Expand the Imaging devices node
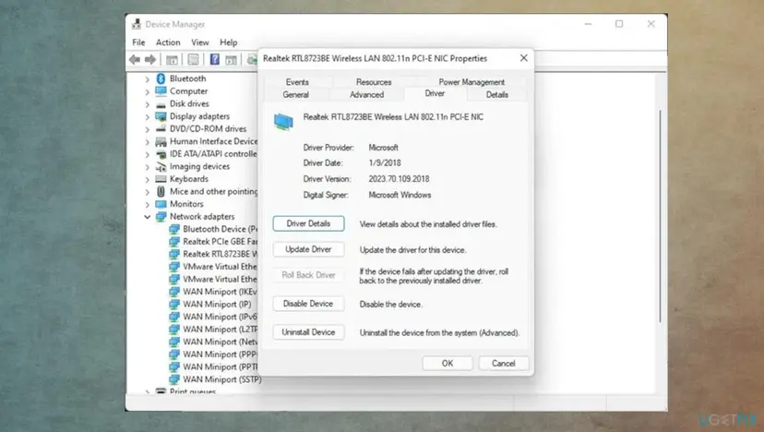Image resolution: width=764 pixels, height=432 pixels. [147, 167]
